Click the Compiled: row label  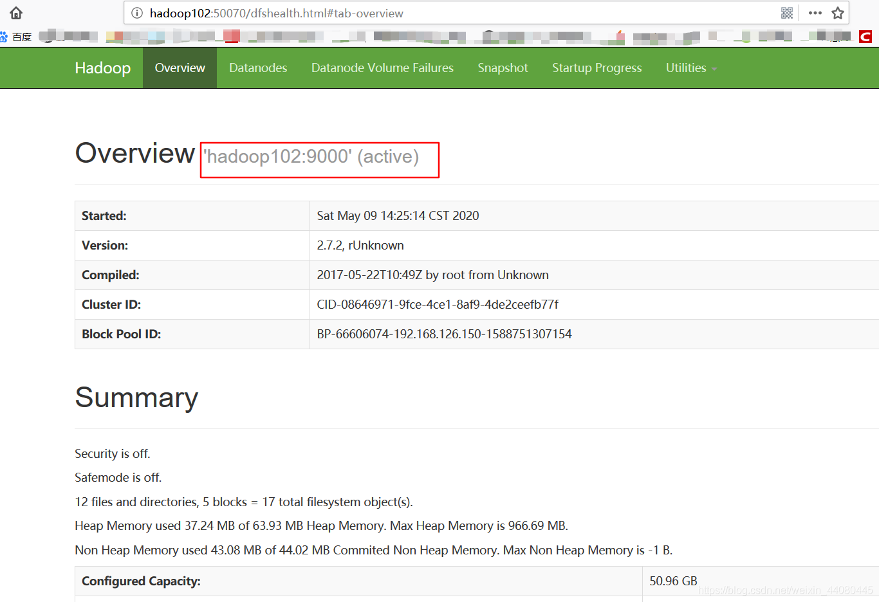111,275
